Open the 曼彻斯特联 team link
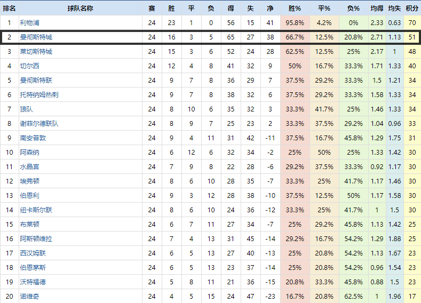This screenshot has height=303, width=421. (x=36, y=81)
